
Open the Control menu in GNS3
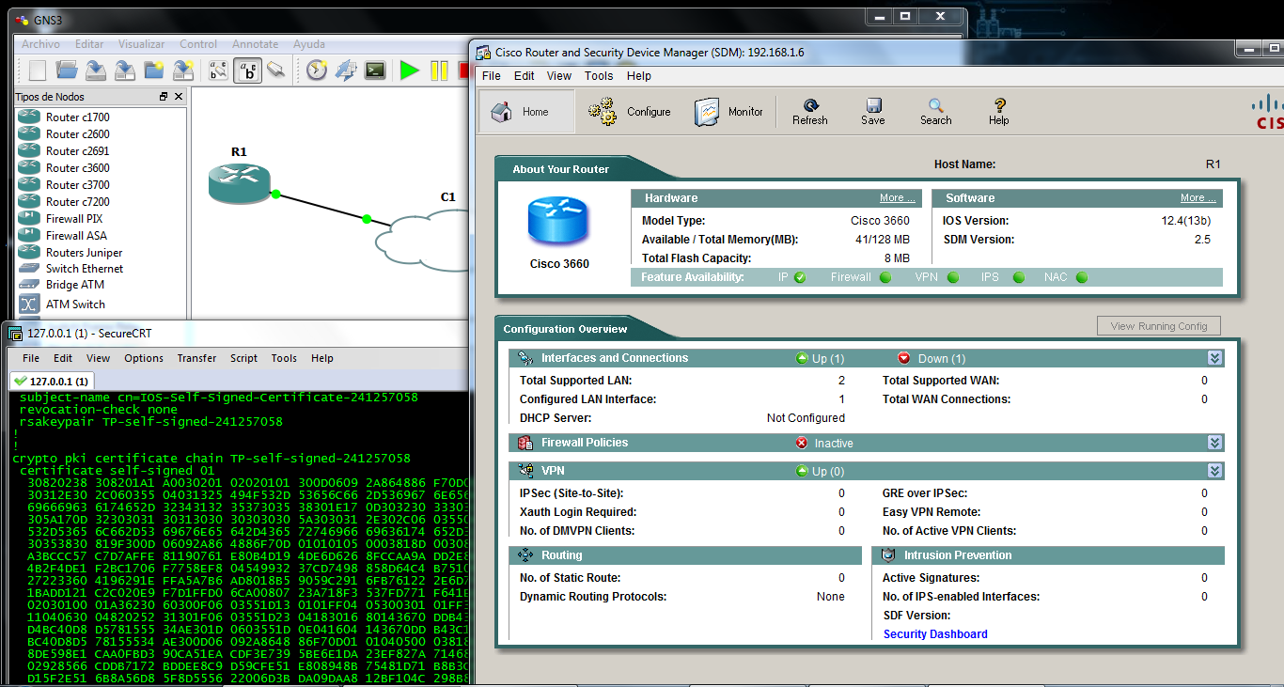pos(198,44)
